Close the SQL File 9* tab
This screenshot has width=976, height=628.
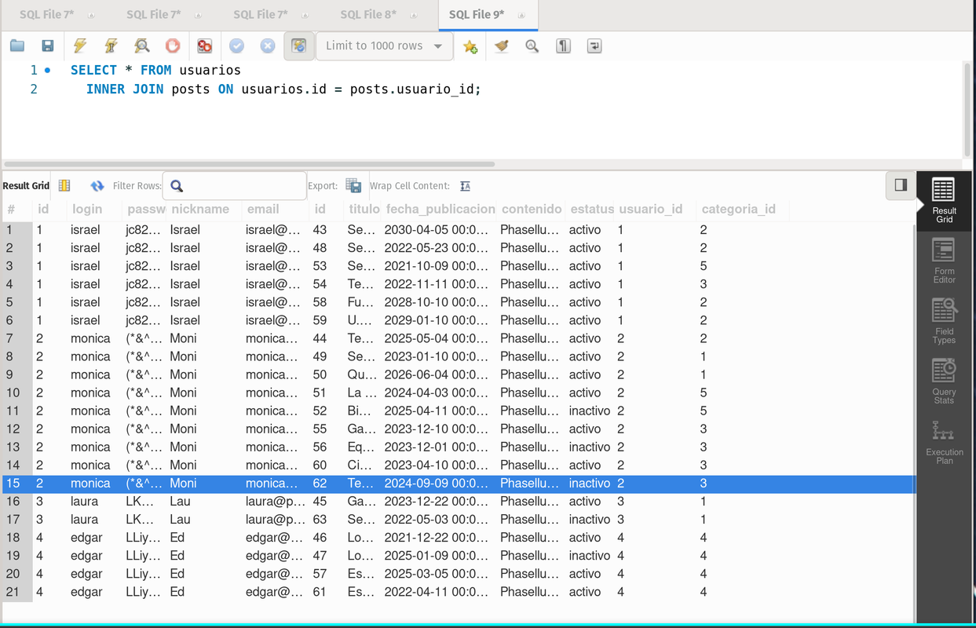click(521, 16)
